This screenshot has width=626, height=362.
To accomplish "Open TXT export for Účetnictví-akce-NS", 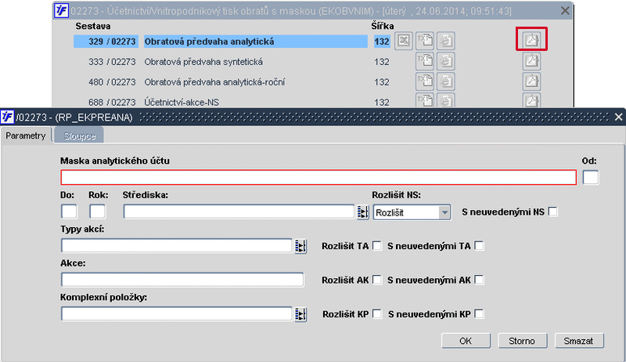I will coord(425,100).
